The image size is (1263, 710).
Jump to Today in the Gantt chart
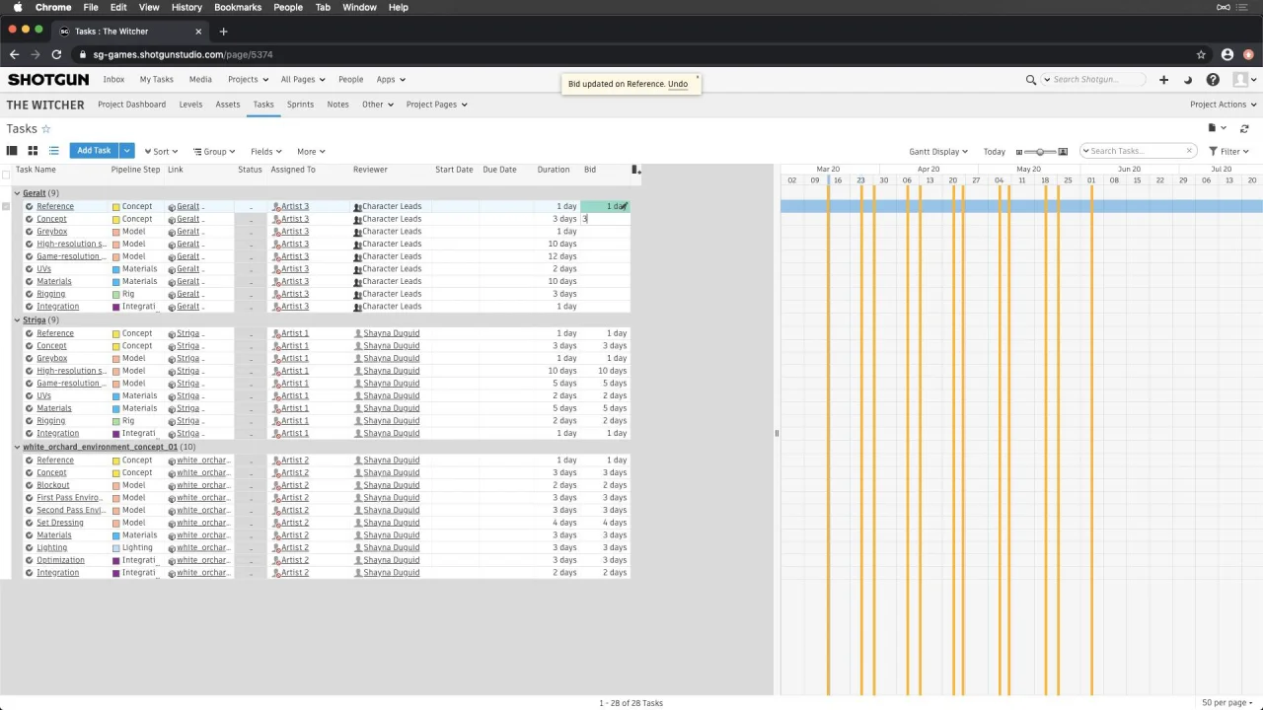point(995,152)
